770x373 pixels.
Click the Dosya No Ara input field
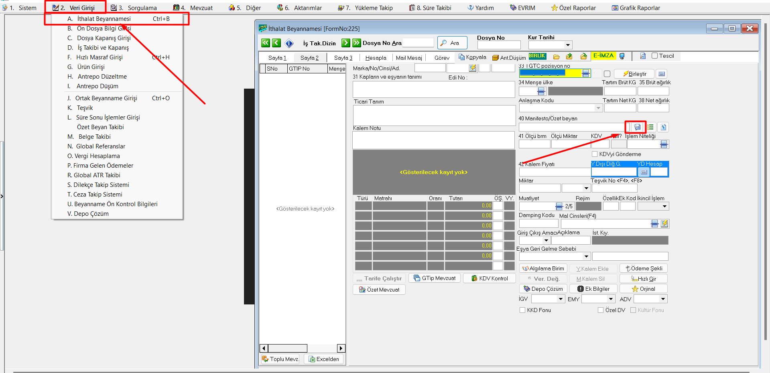(x=418, y=43)
